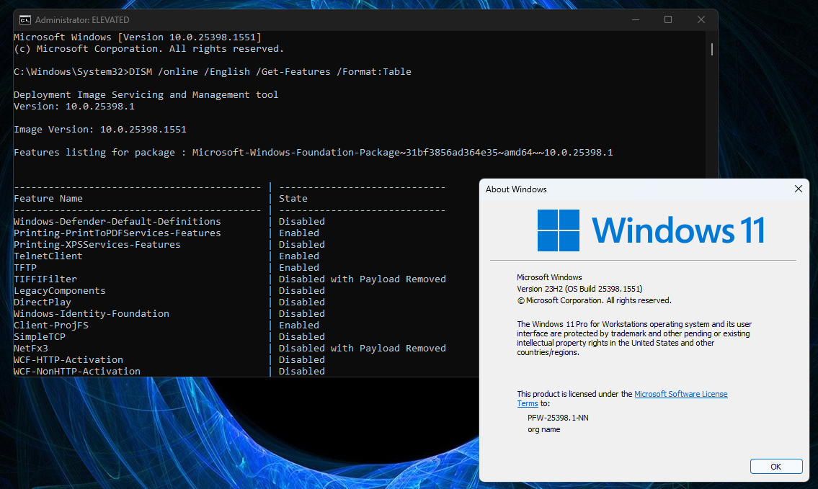Click the WCF-HTTP-Activation feature name
The image size is (818, 489).
coord(68,359)
